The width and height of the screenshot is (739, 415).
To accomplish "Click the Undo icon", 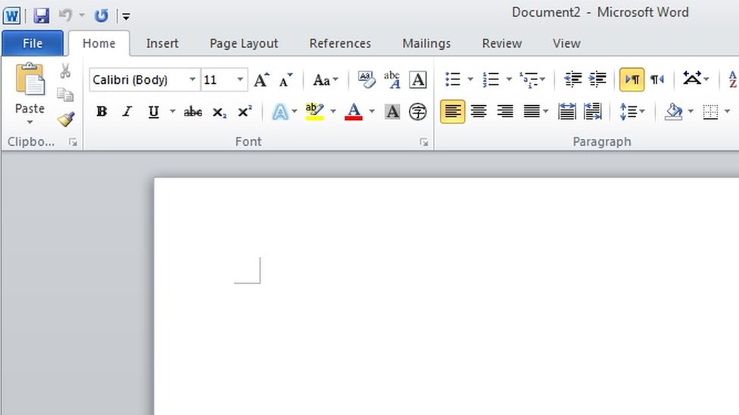I will click(x=66, y=16).
